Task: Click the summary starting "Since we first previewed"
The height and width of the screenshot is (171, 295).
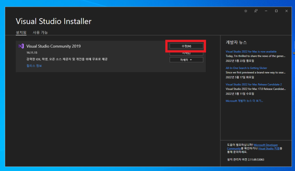Action: tap(255, 73)
